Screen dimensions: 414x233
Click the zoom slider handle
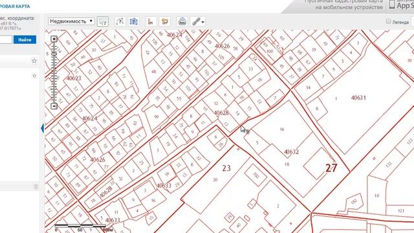click(54, 54)
